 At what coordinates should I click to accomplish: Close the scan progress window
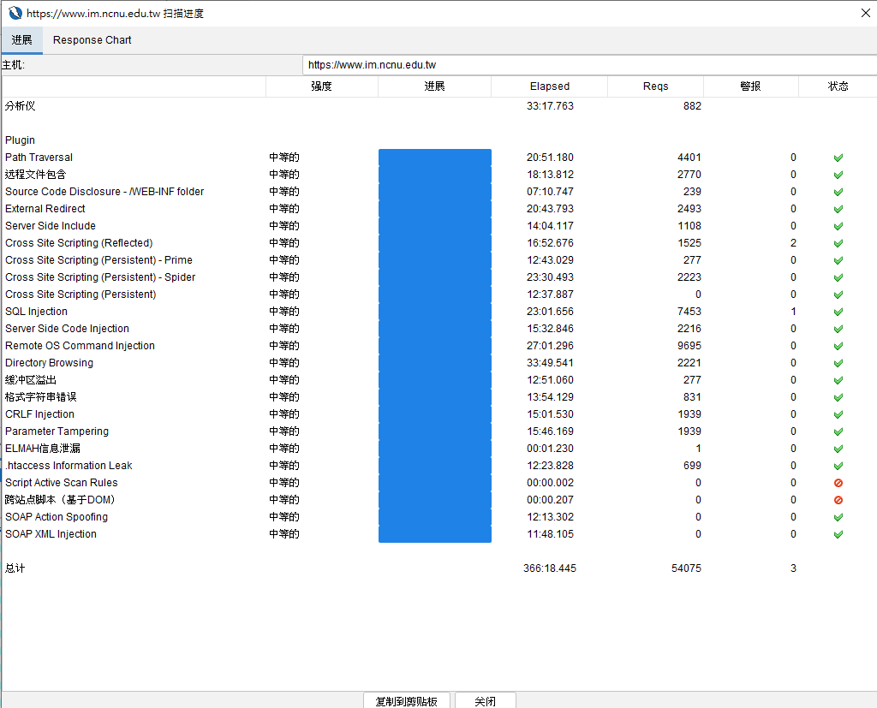click(865, 13)
